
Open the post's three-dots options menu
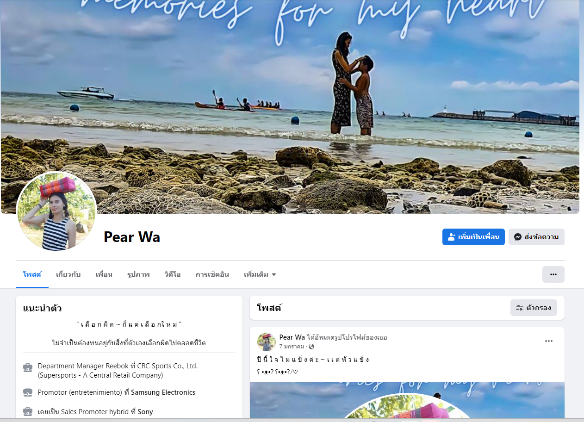point(549,341)
